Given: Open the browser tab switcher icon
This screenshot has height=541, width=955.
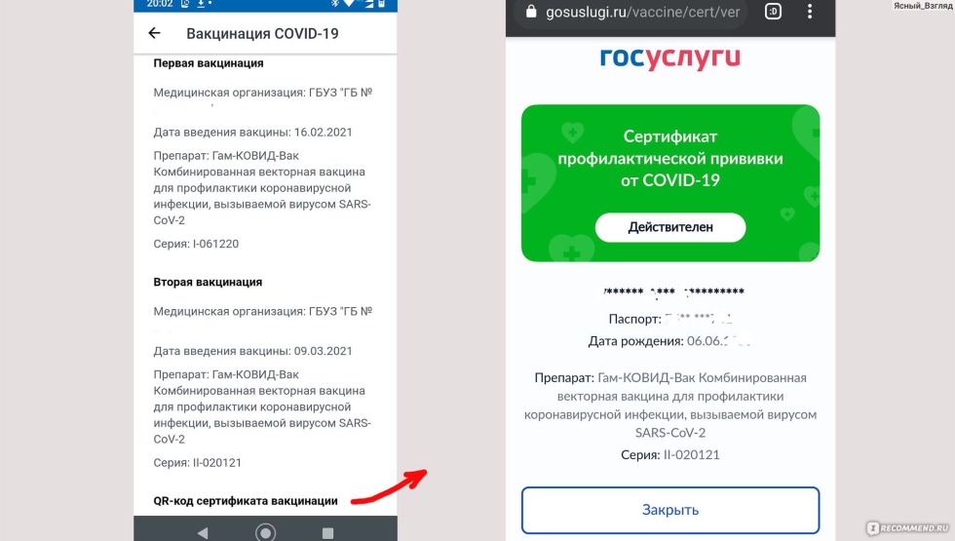Looking at the screenshot, I should click(x=773, y=12).
